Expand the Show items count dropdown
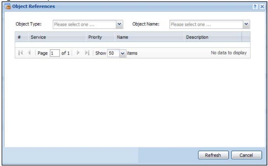The height and width of the screenshot is (166, 268). tap(123, 53)
